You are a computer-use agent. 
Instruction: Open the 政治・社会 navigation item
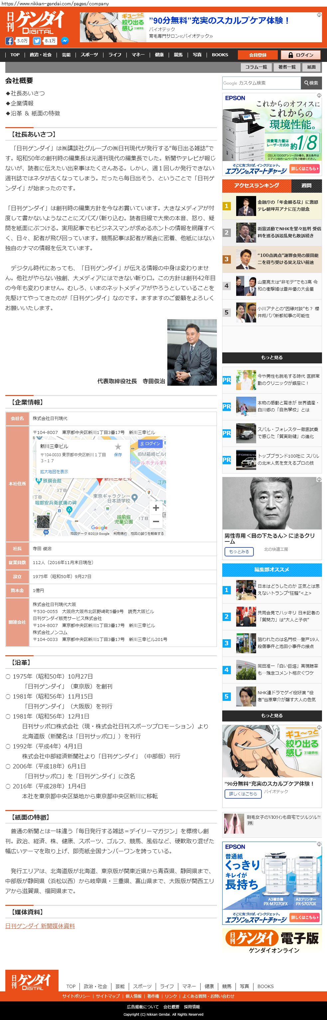coord(40,55)
